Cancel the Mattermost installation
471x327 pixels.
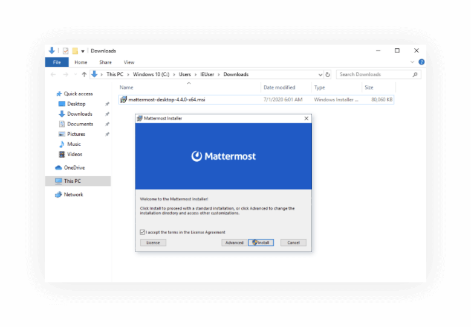[x=293, y=243]
